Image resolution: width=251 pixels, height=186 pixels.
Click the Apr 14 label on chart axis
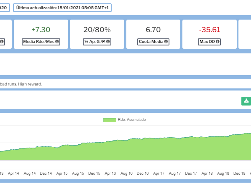coord(14,173)
